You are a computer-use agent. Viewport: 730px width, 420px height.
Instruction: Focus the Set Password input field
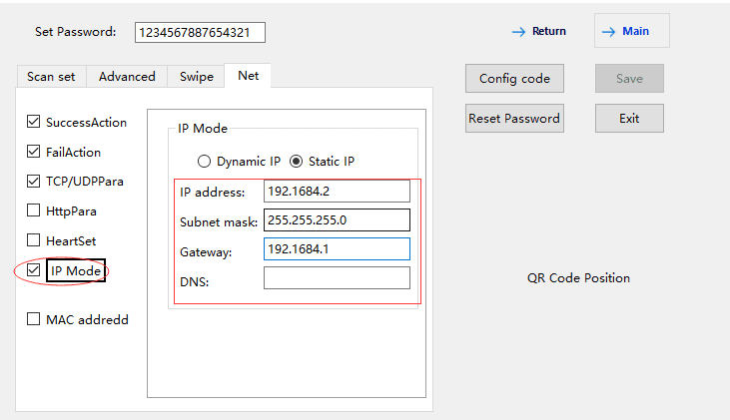click(200, 33)
